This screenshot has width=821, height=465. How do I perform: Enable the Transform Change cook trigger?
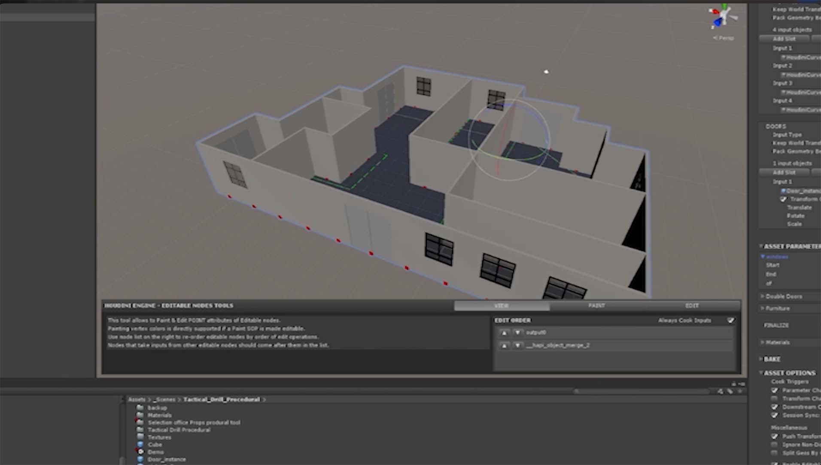click(x=775, y=399)
